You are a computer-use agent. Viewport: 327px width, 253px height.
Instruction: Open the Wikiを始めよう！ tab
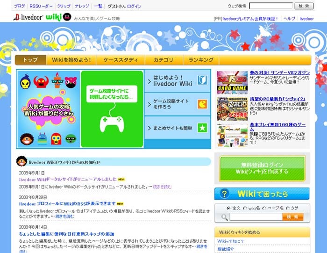click(x=71, y=60)
